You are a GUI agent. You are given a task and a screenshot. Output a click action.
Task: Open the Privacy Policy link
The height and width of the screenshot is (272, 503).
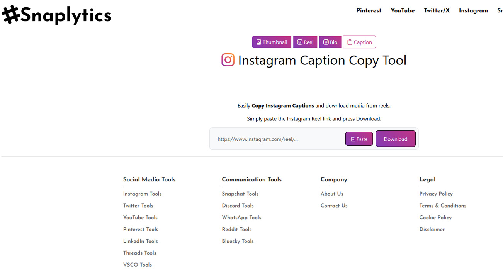click(436, 194)
